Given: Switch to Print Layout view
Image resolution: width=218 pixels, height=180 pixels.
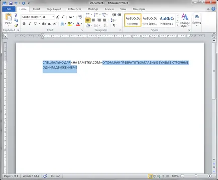Looking at the screenshot, I should 150,176.
